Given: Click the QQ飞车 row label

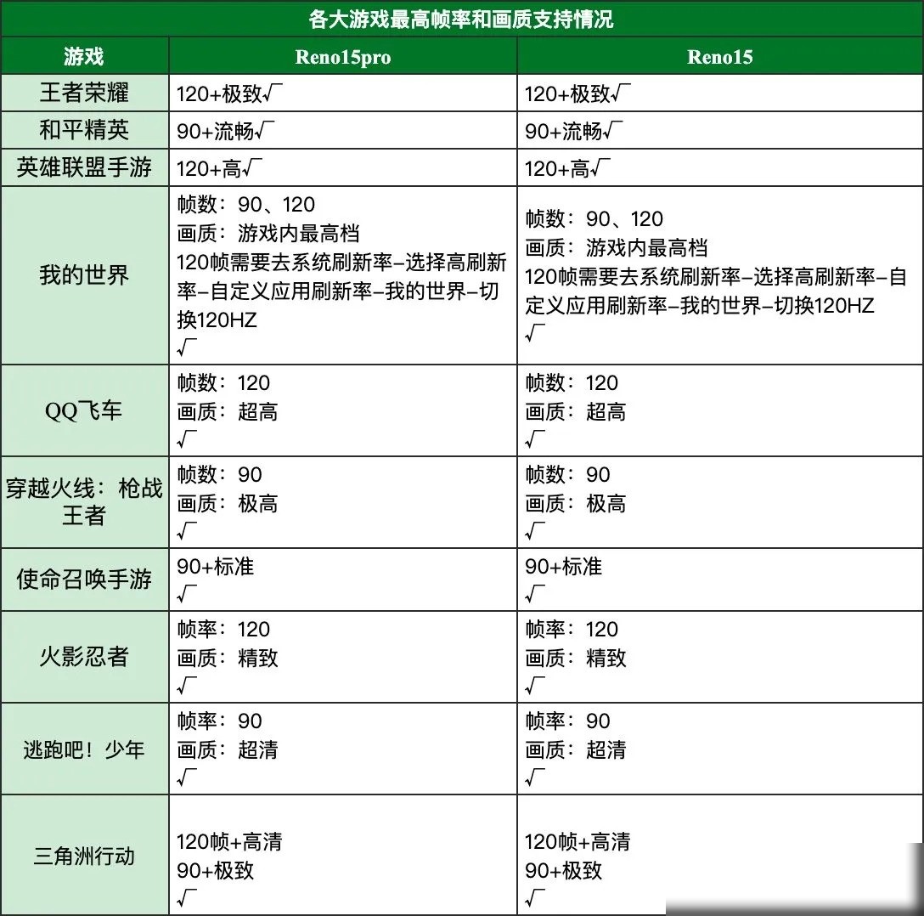Looking at the screenshot, I should (84, 410).
